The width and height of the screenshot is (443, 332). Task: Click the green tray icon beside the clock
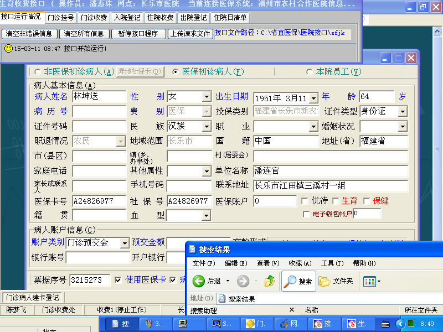(411, 324)
